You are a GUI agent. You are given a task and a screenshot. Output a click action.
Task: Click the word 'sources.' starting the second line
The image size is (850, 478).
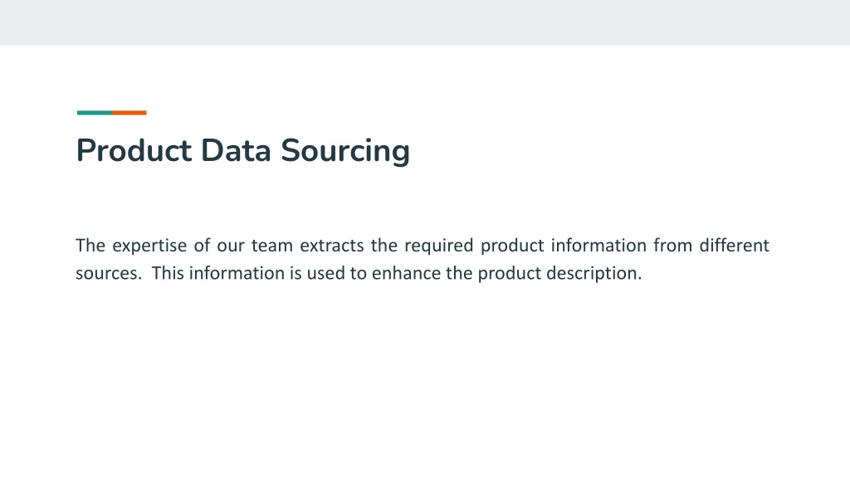[109, 274]
